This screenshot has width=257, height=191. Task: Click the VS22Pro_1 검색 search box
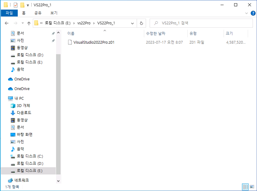[201, 23]
